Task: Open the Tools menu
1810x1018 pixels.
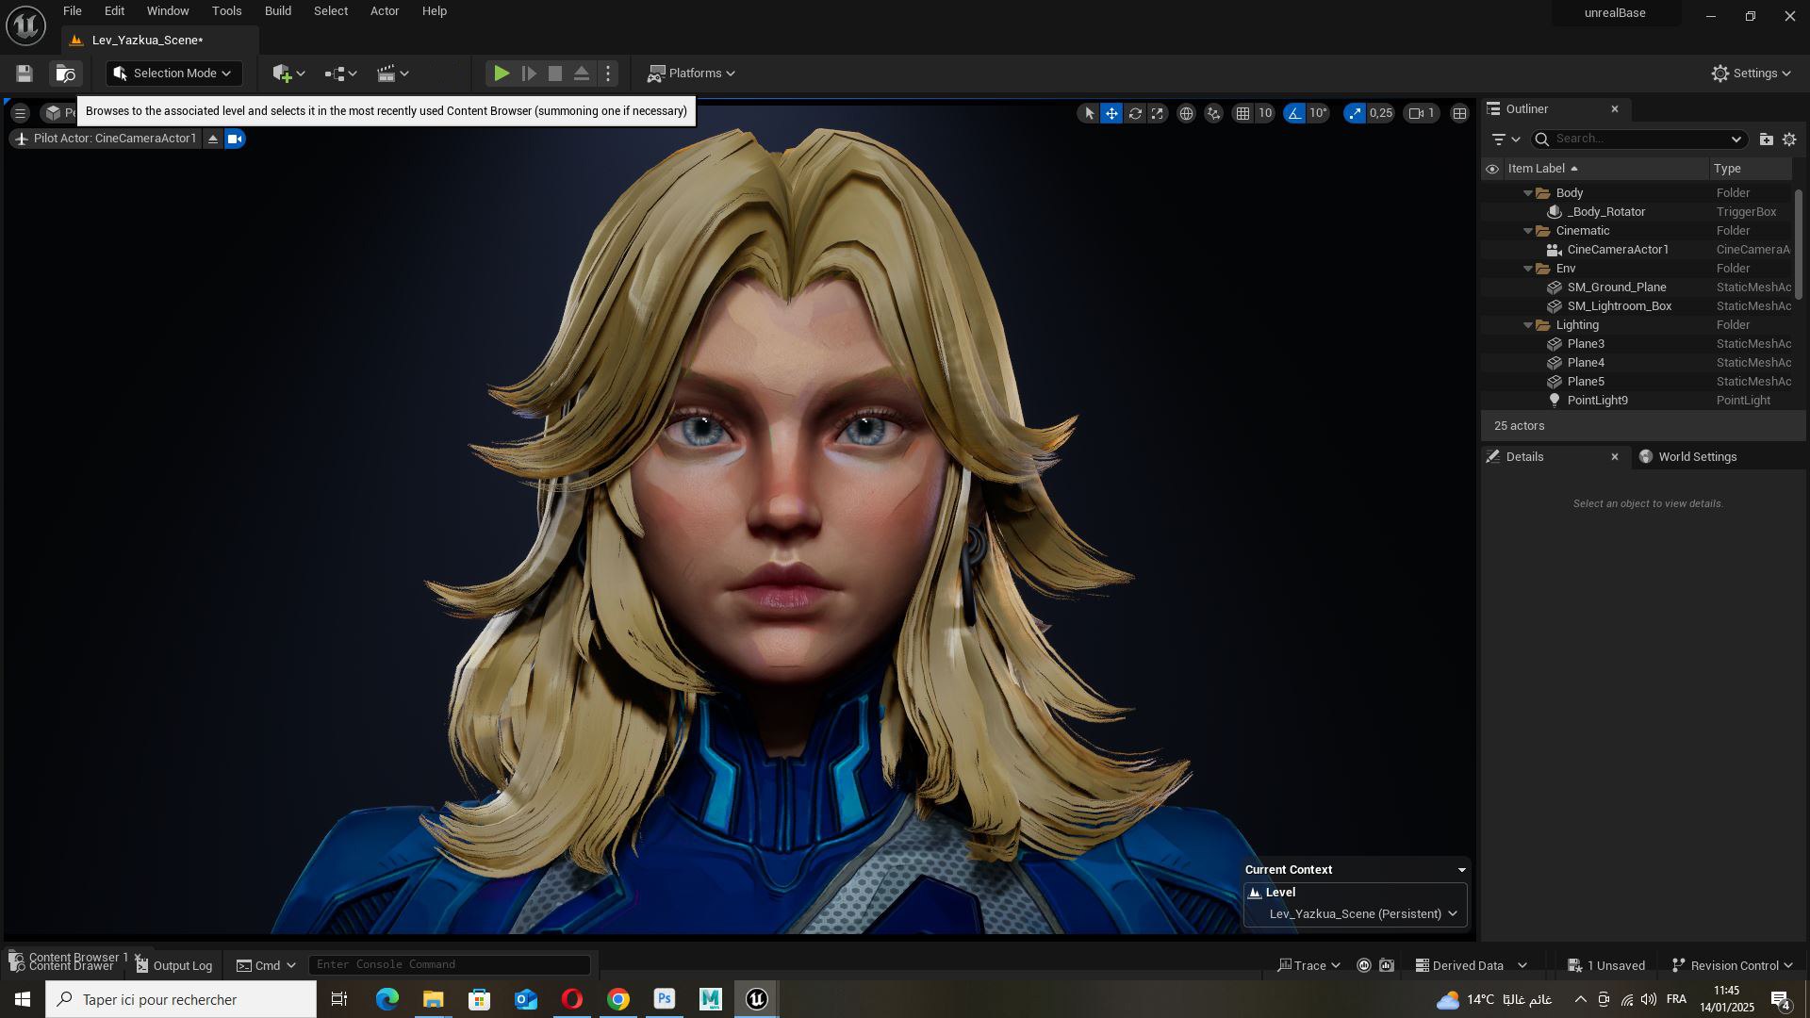Action: (226, 11)
